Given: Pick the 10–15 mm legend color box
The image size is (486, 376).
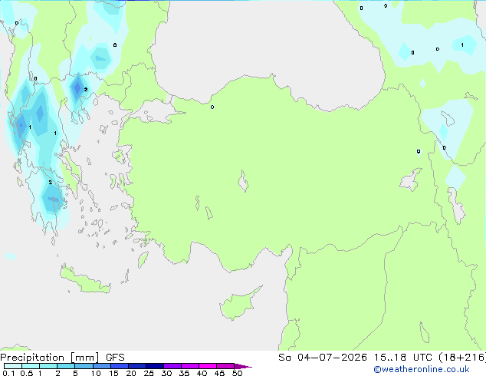Looking at the screenshot, I should [102, 366].
